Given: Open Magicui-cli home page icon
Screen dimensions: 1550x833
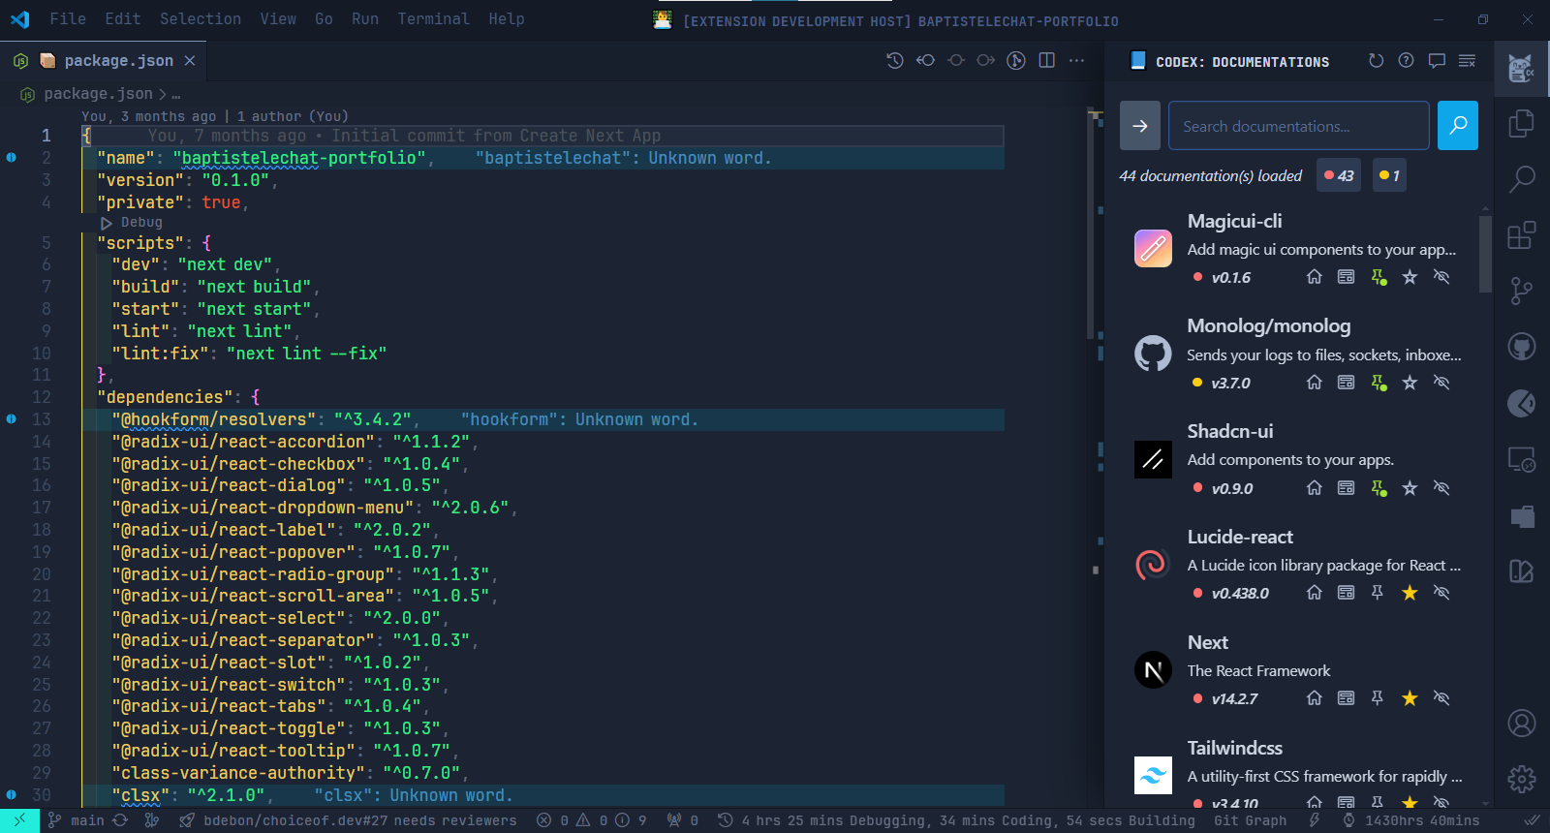Looking at the screenshot, I should coord(1315,277).
